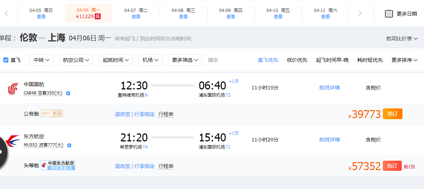Select the 04-07 周二 date tab

pos(136,13)
